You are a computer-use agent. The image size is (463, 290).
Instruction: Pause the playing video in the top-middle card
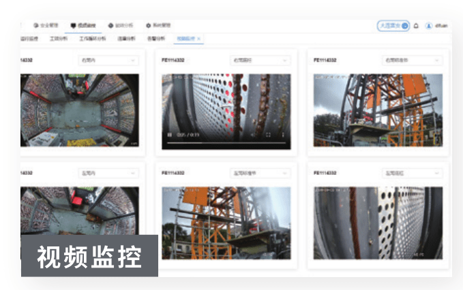pyautogui.click(x=169, y=135)
